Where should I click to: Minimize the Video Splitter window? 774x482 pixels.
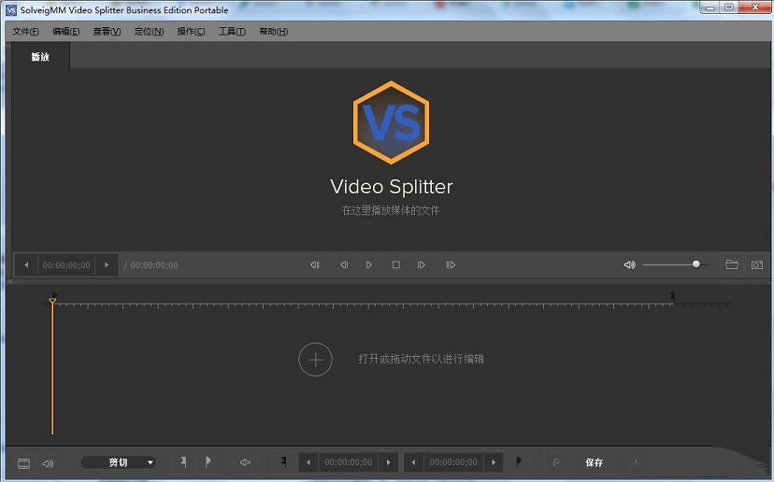(x=710, y=7)
